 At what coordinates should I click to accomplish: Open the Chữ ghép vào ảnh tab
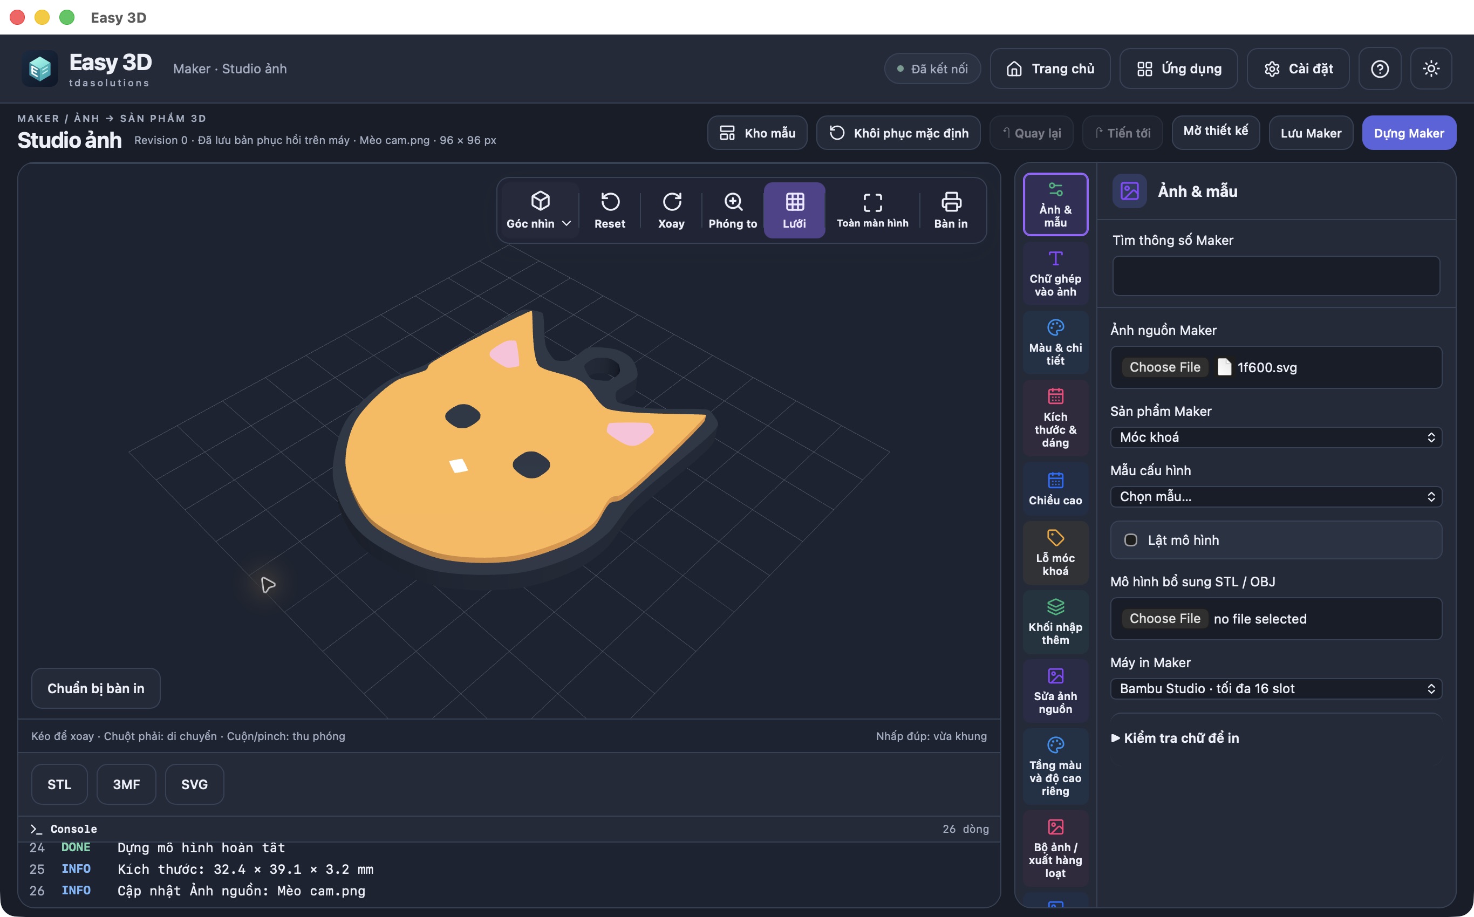(x=1055, y=273)
